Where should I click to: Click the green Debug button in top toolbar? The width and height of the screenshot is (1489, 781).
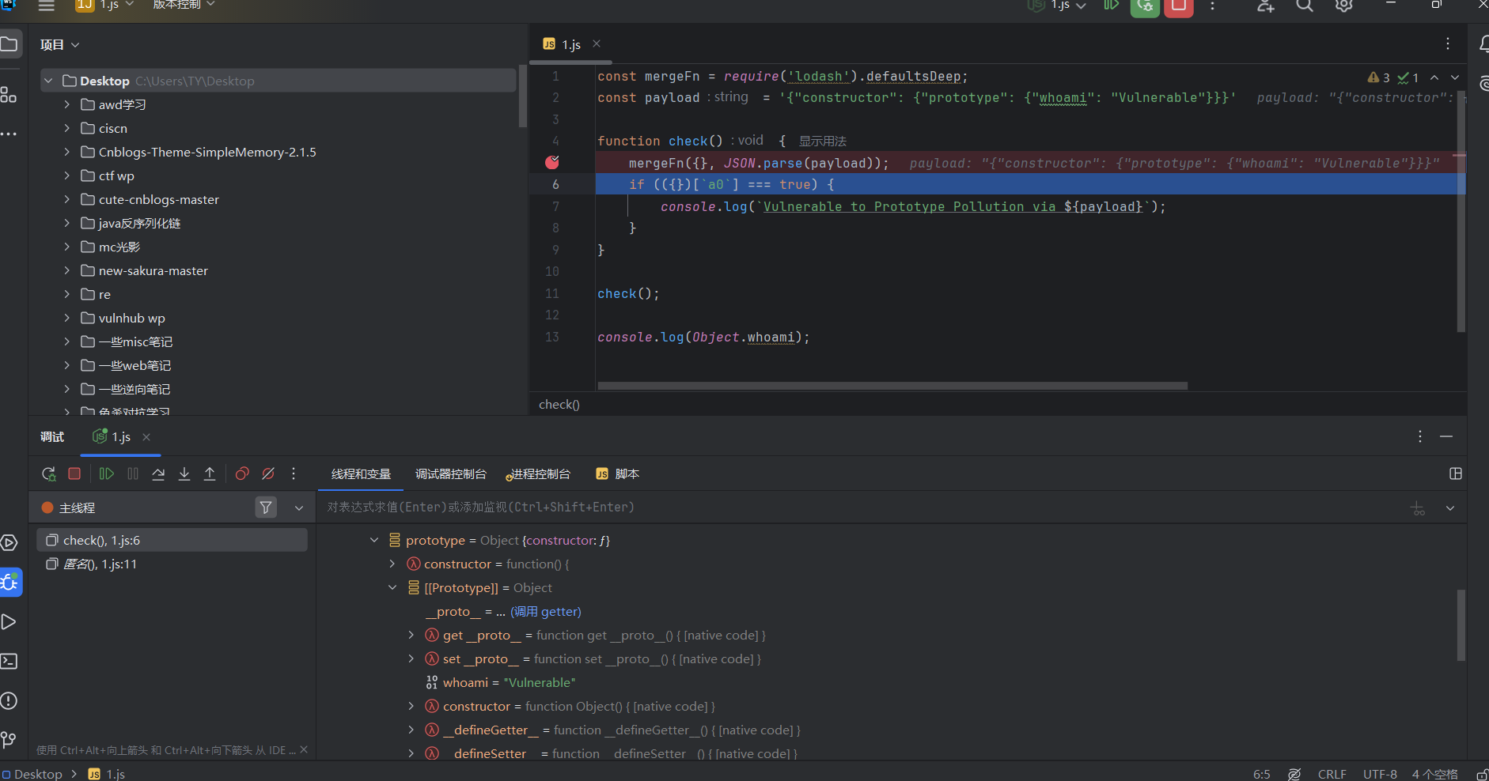[x=1145, y=6]
